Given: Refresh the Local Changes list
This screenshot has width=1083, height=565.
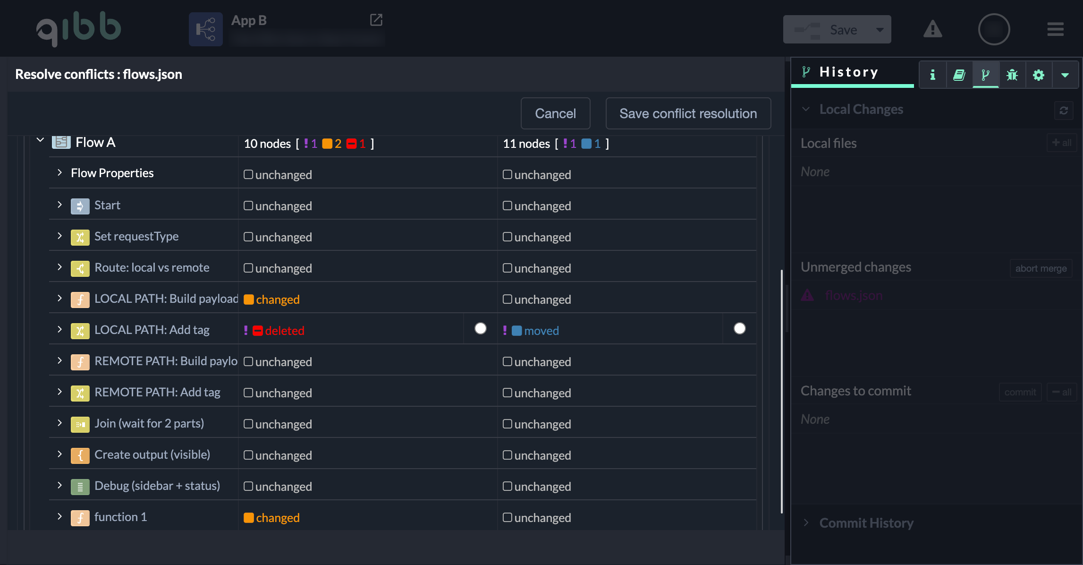Looking at the screenshot, I should coord(1063,110).
